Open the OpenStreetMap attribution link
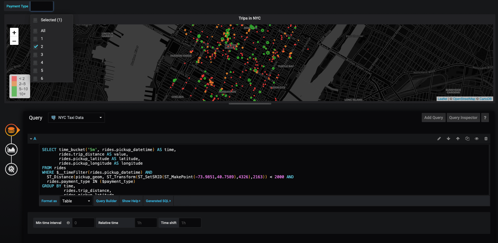 point(464,99)
